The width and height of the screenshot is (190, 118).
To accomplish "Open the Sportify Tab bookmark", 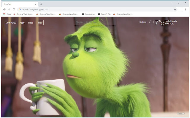I will [x=104, y=14].
